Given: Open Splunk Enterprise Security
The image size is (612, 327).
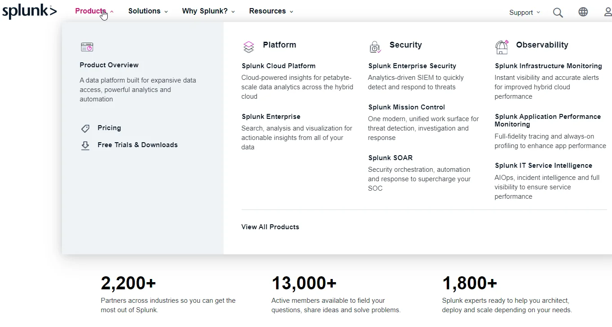Looking at the screenshot, I should (412, 66).
